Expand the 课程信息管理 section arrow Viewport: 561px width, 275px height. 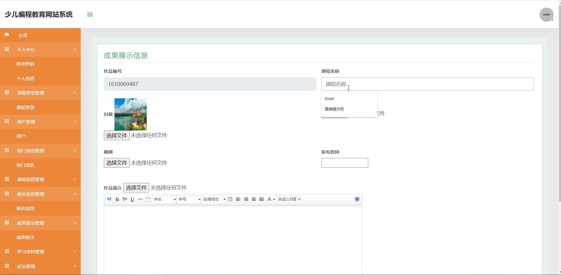click(75, 179)
